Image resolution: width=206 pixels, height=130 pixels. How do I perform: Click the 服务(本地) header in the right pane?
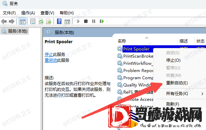coord(65,33)
